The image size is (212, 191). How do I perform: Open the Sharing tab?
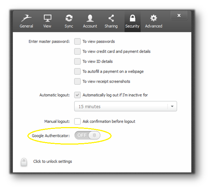click(111, 21)
